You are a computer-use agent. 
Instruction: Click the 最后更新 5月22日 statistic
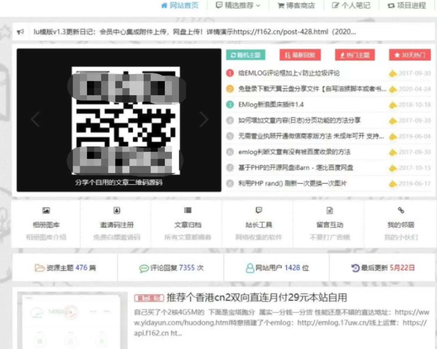[x=383, y=268]
